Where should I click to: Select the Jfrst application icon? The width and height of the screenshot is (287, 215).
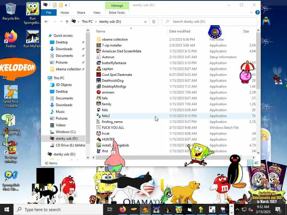point(99,151)
